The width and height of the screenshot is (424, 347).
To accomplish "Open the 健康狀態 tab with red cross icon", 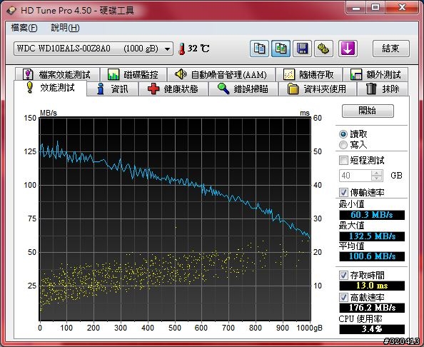I will [x=173, y=89].
